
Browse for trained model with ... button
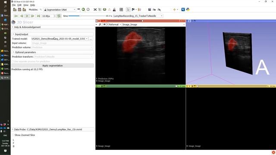(91, 39)
